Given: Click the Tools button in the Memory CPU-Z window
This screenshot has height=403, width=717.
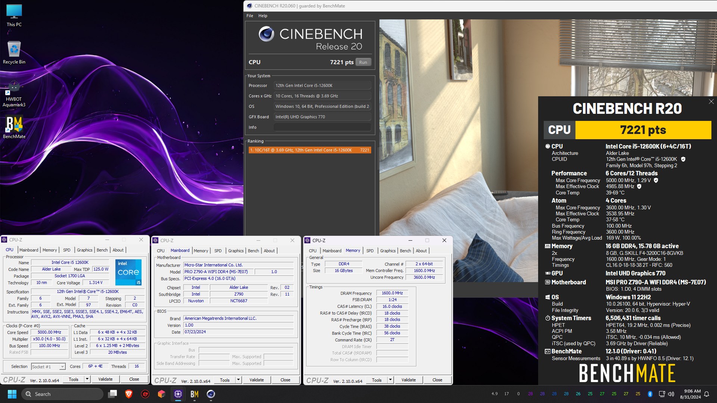Looking at the screenshot, I should (x=377, y=380).
